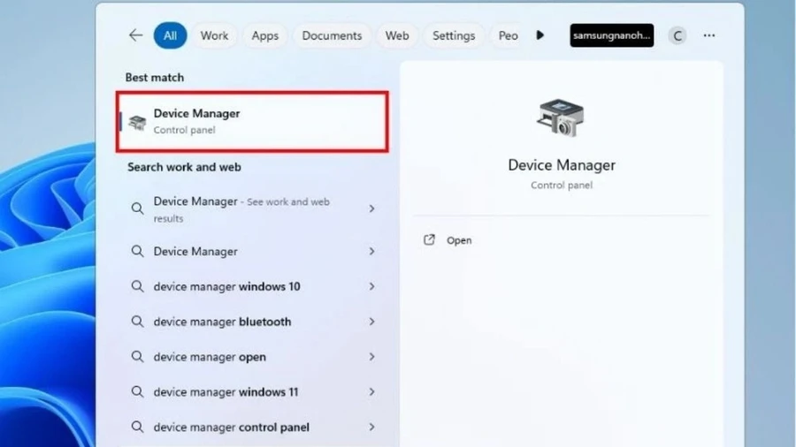
Task: Click Device Manager title in preview pane
Action: tap(562, 165)
